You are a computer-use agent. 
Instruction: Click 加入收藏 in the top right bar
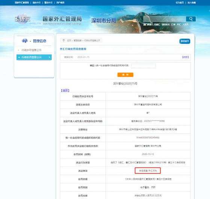click(x=192, y=3)
